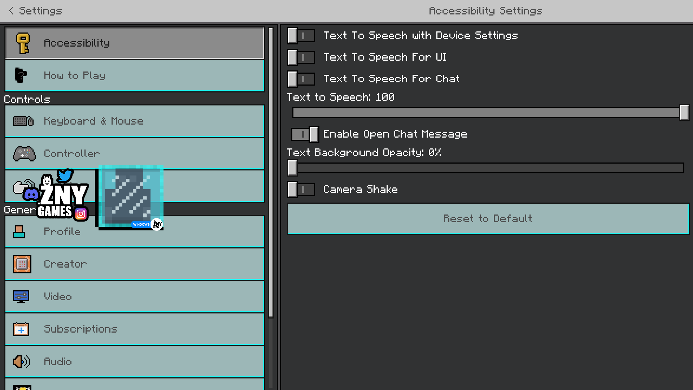Click the Text to Speech volume slider handle
The width and height of the screenshot is (693, 390).
(x=684, y=113)
